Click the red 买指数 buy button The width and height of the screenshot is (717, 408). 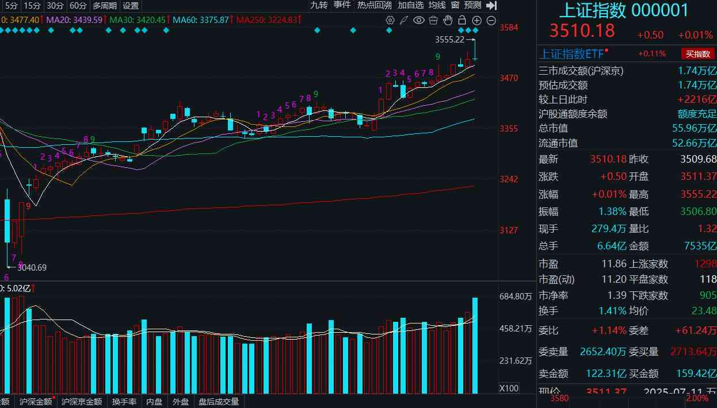pos(697,53)
